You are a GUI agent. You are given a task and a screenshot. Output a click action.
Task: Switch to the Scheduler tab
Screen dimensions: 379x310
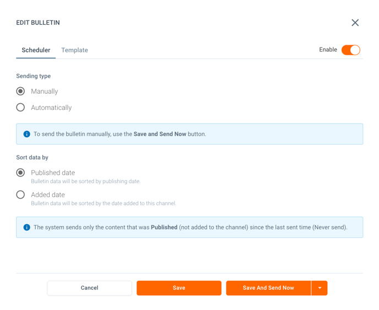pyautogui.click(x=36, y=50)
